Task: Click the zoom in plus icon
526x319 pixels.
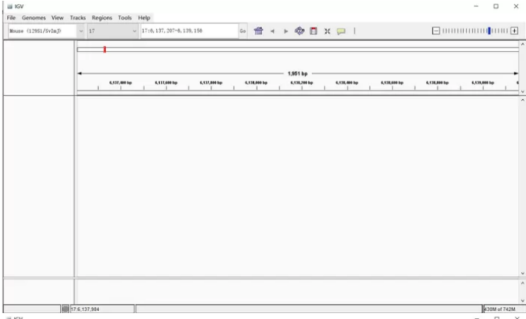Action: pos(514,31)
